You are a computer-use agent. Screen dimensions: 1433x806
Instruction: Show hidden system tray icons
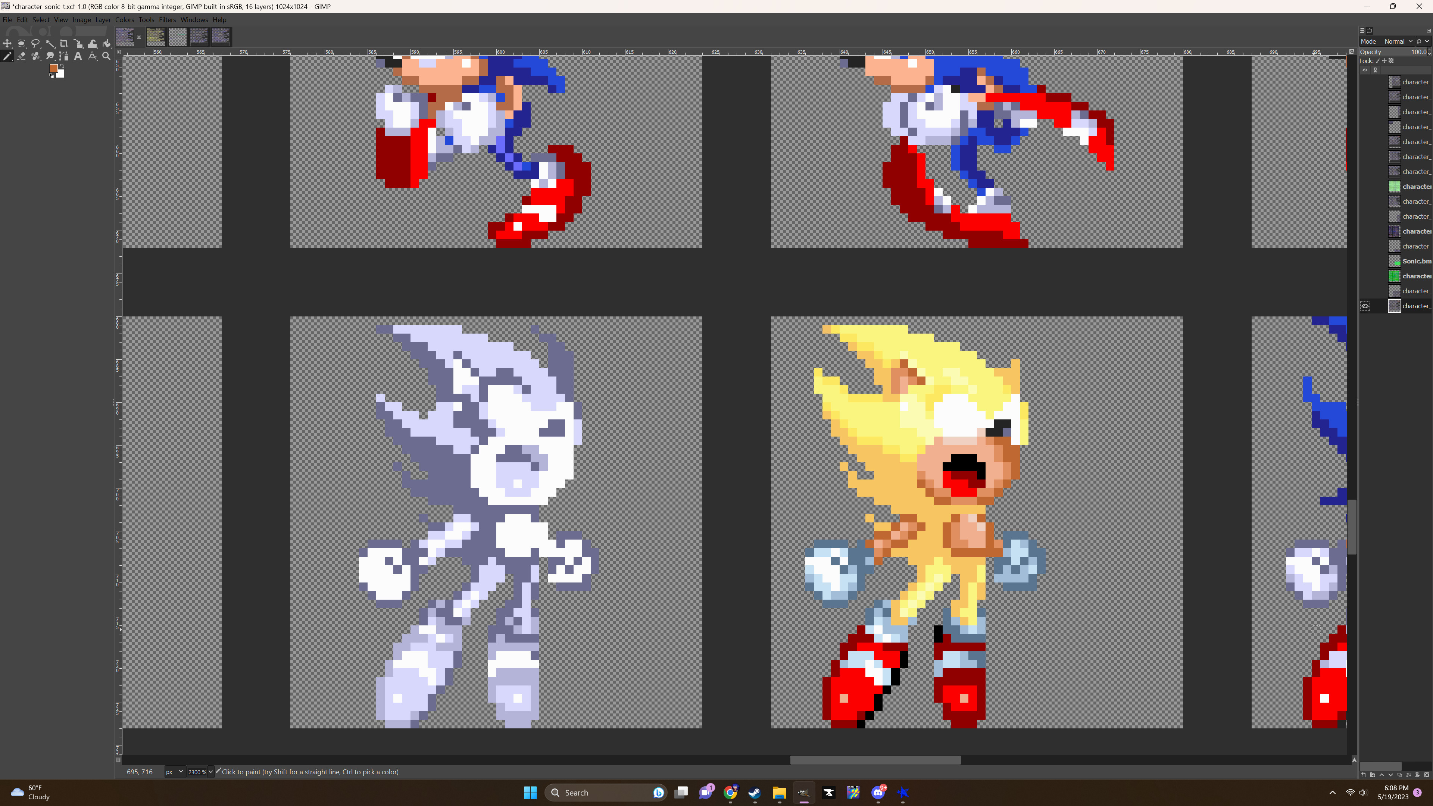point(1332,793)
